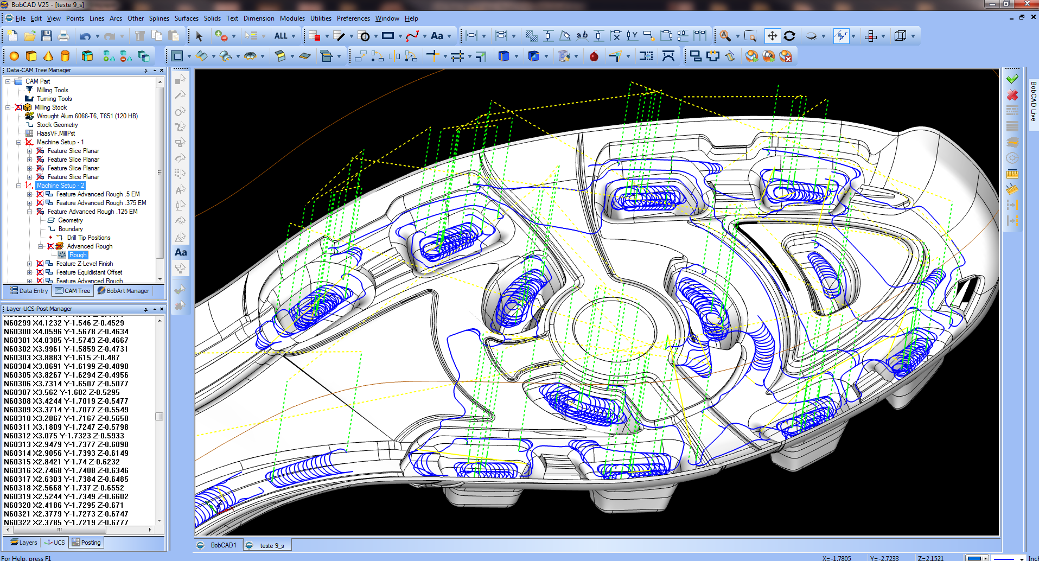The height and width of the screenshot is (561, 1039).
Task: Click the red bomb explode icon
Action: [x=594, y=56]
